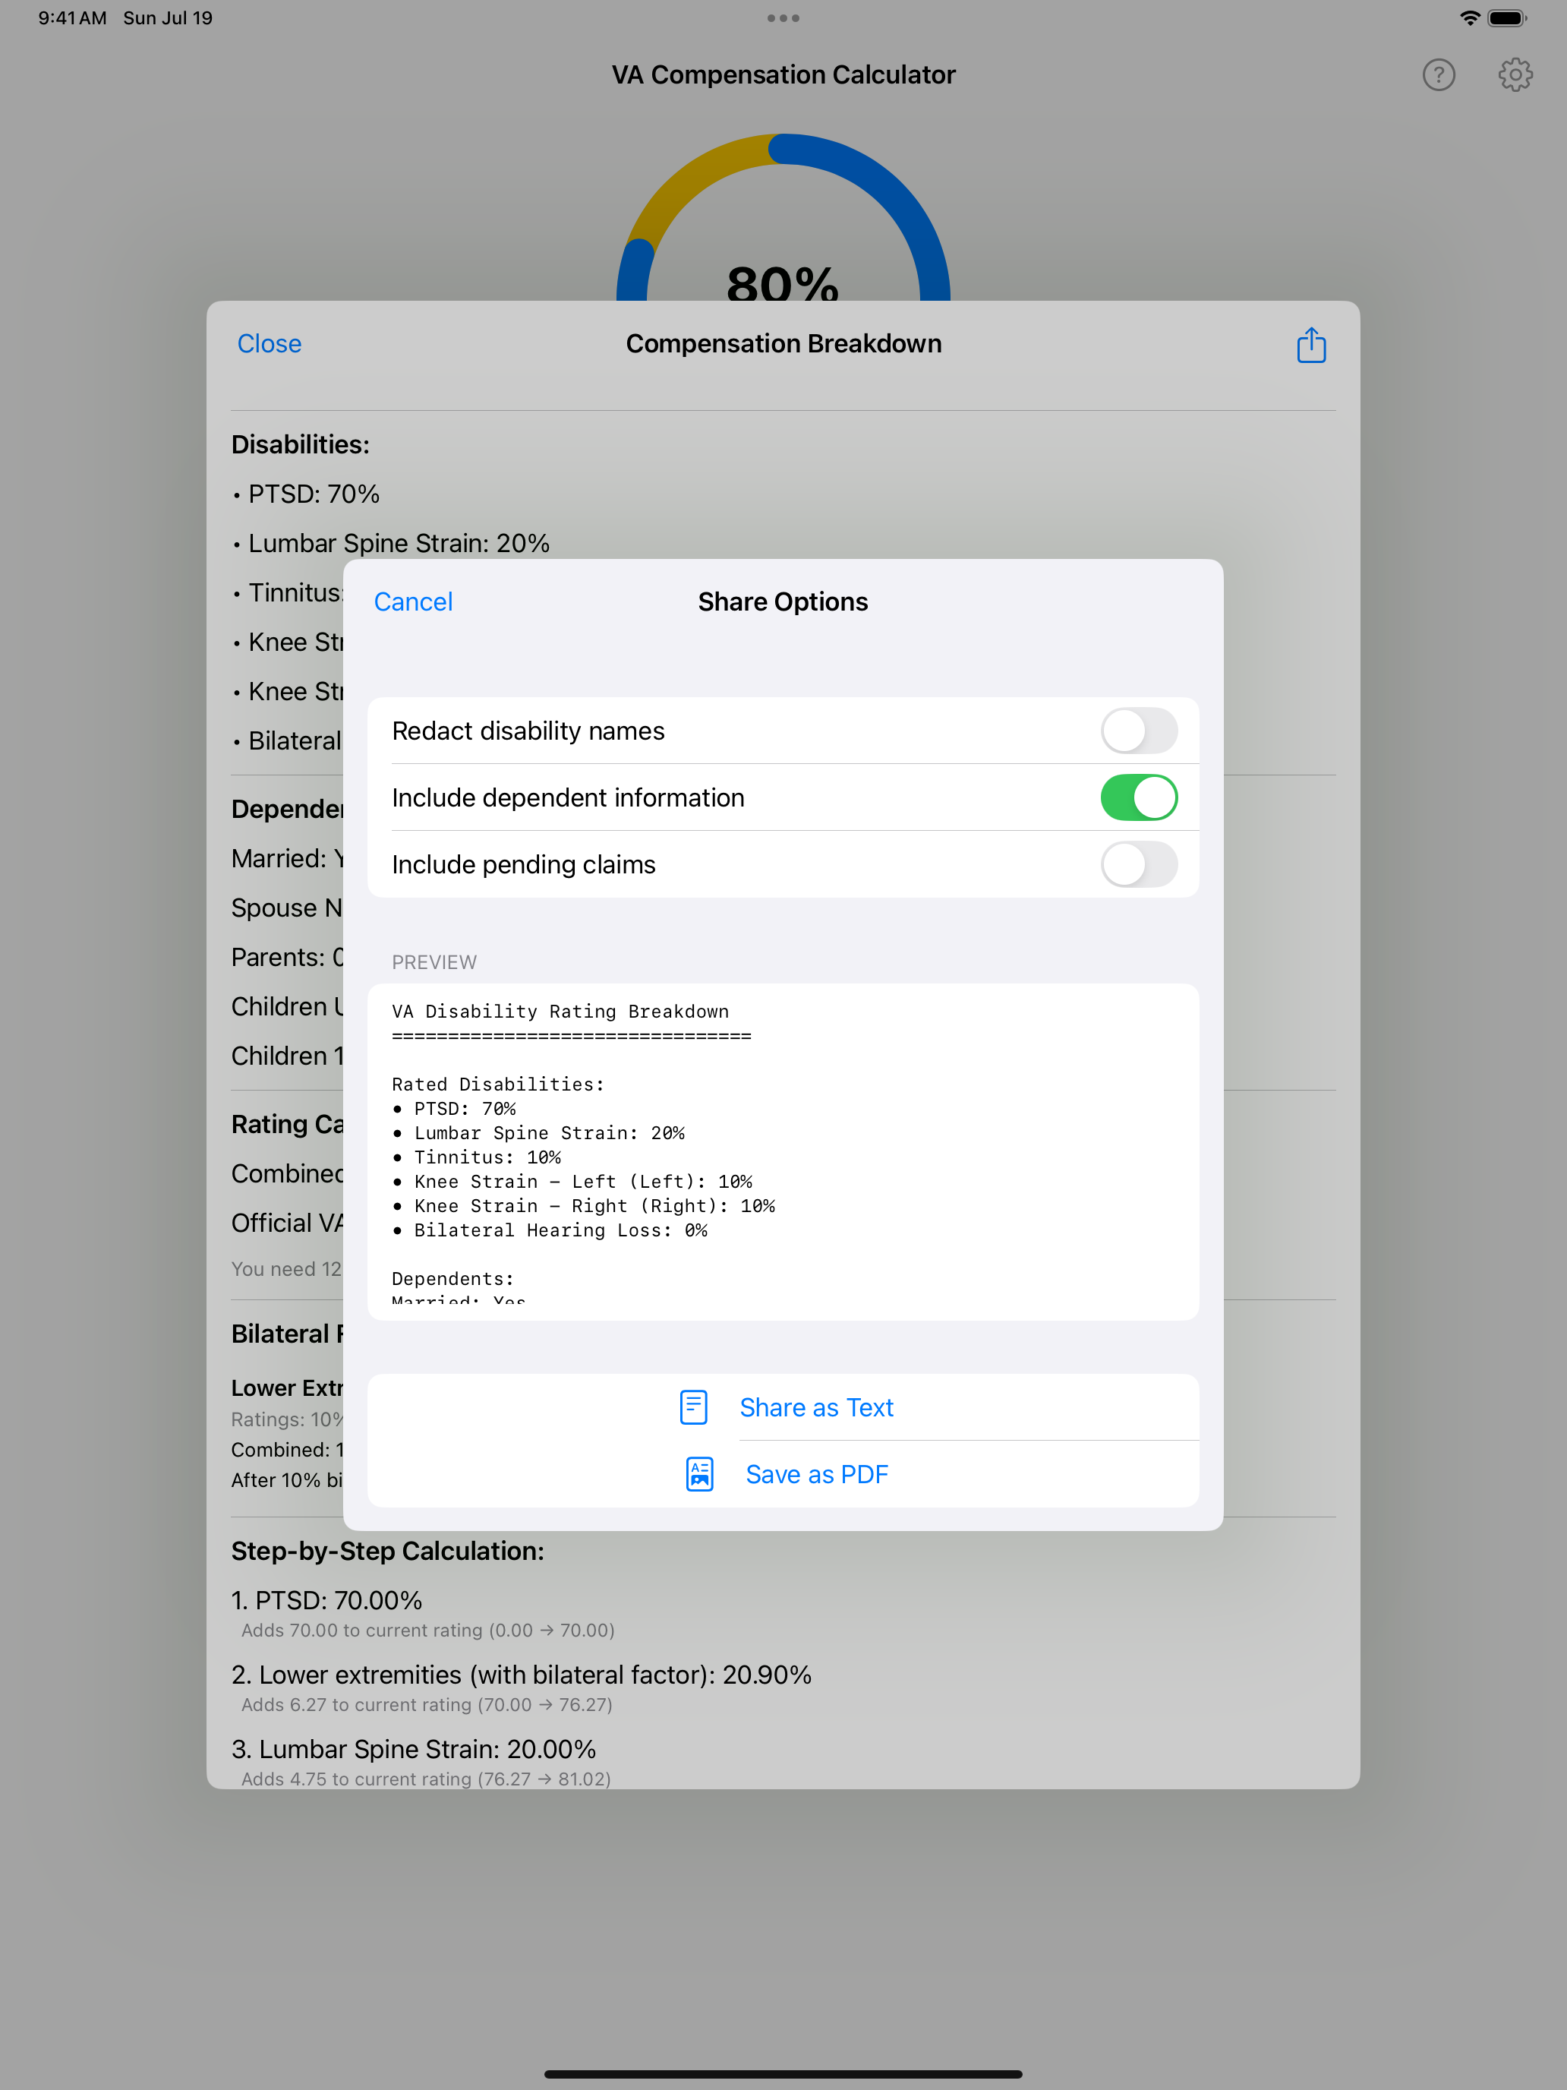
Task: Open the settings gear icon
Action: pos(1515,74)
